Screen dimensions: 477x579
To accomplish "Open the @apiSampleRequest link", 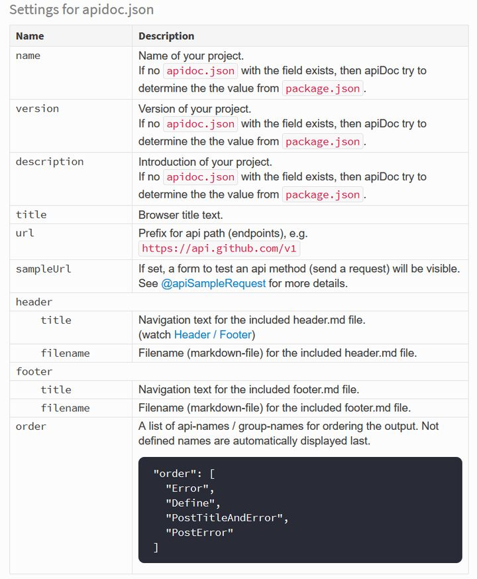I will point(213,284).
